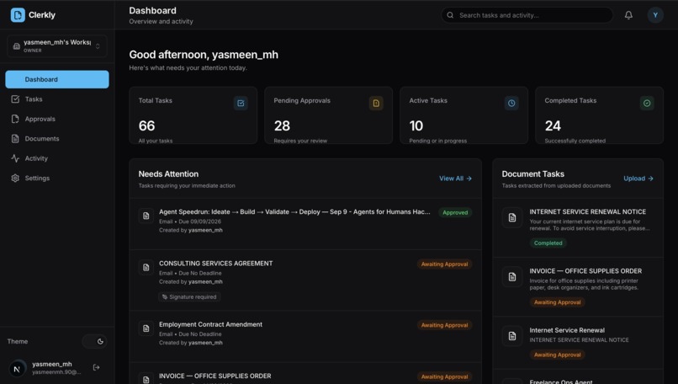Open the Total Tasks 66 card
This screenshot has width=678, height=384.
point(193,115)
